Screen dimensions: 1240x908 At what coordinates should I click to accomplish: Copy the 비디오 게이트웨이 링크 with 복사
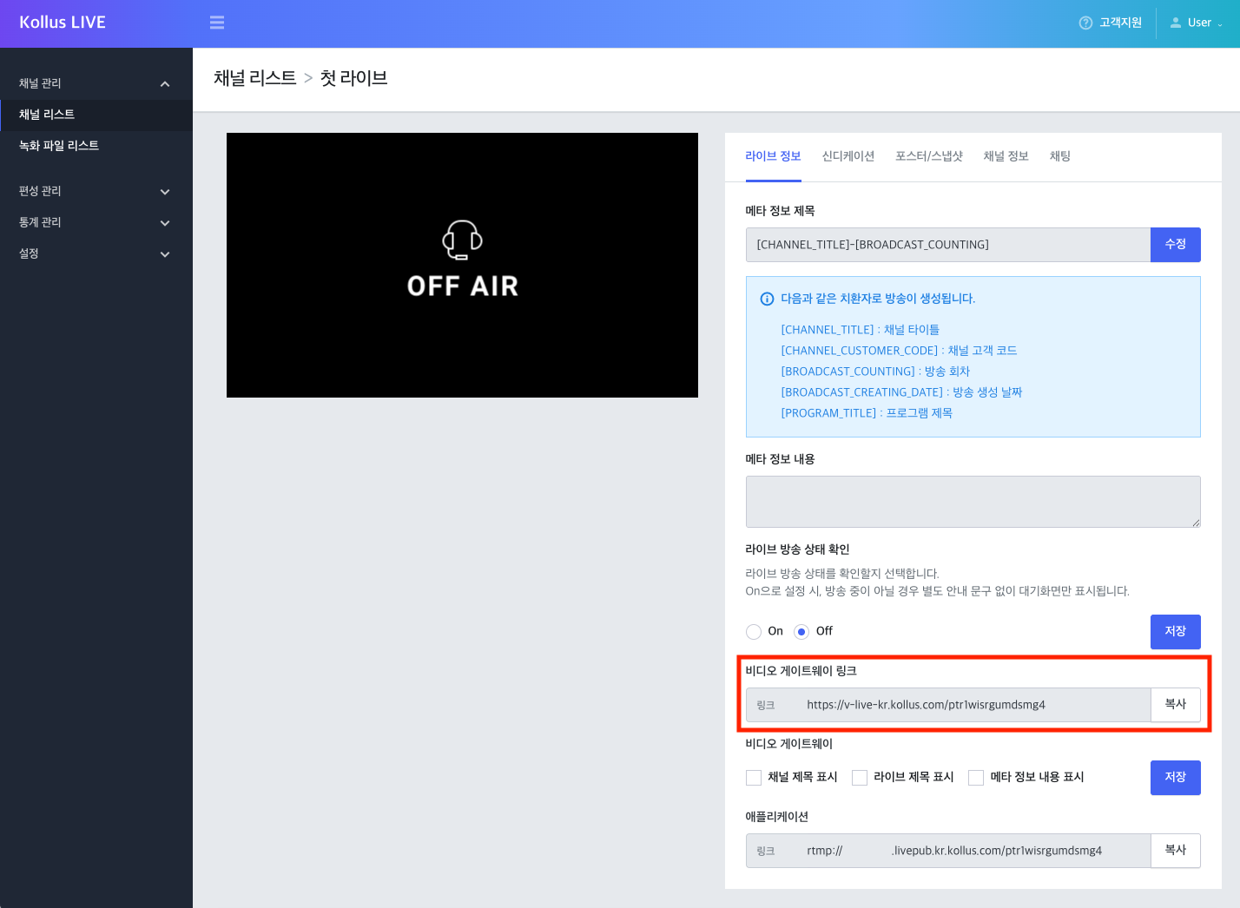pos(1175,705)
